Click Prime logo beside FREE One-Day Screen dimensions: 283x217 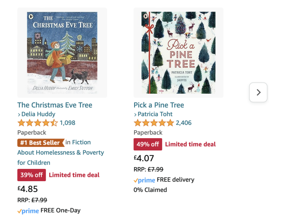point(28,211)
